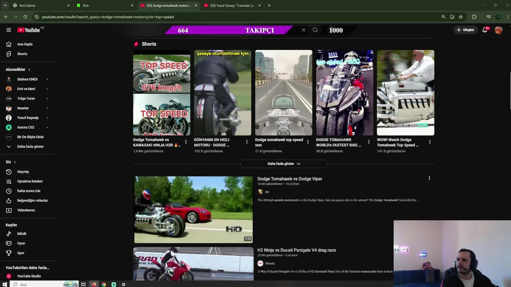Open Wheels channel link
Image resolution: width=511 pixels, height=287 pixels.
pos(270,263)
